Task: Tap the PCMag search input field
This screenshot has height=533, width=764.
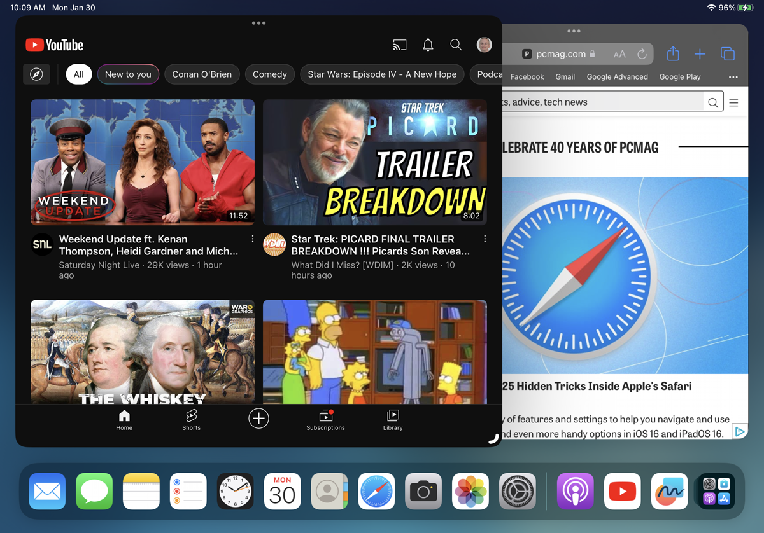Action: pos(602,102)
